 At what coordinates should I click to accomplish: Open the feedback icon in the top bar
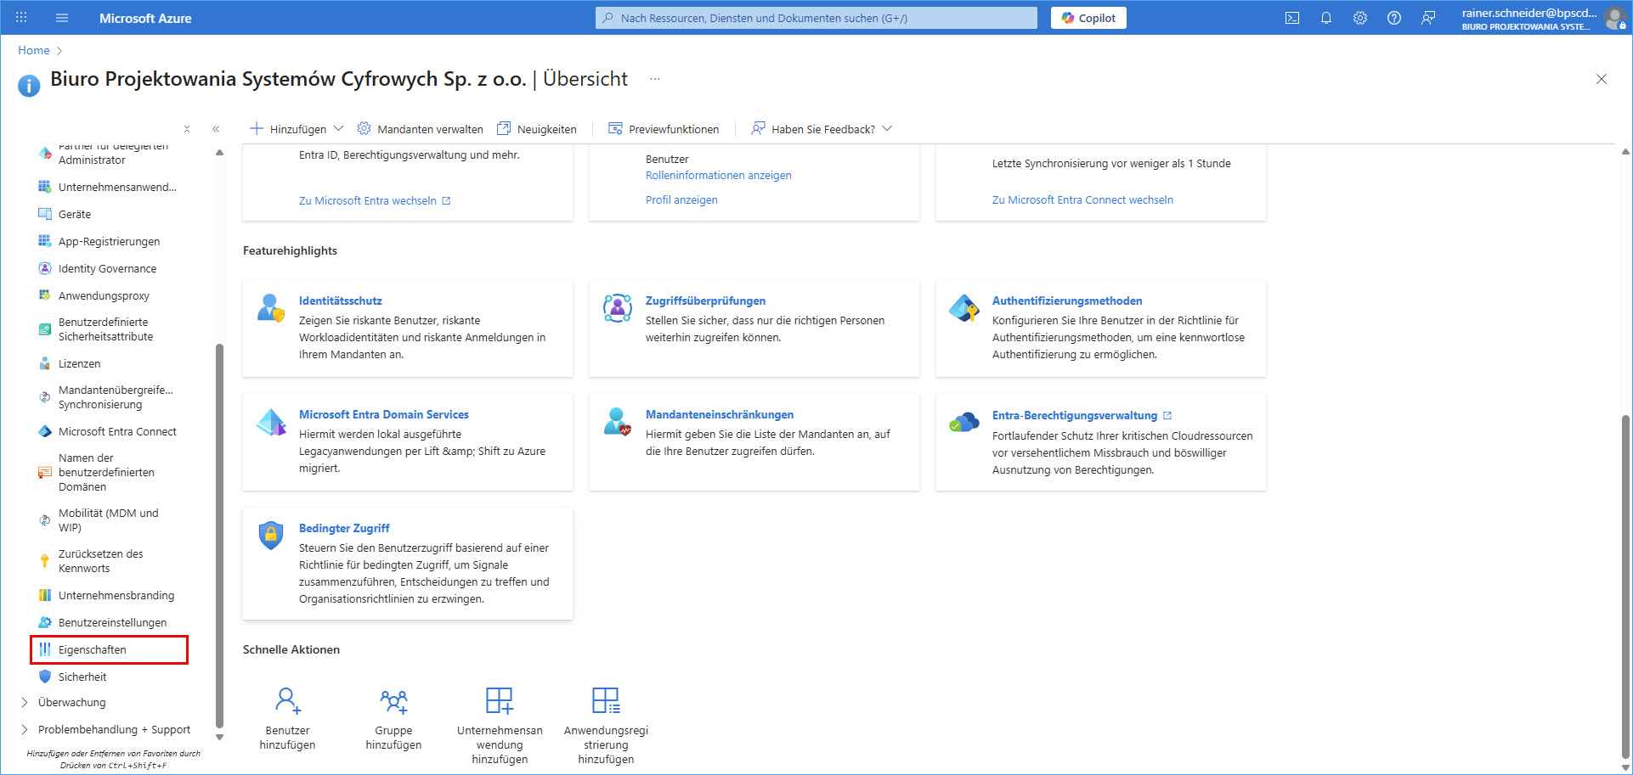point(1428,18)
